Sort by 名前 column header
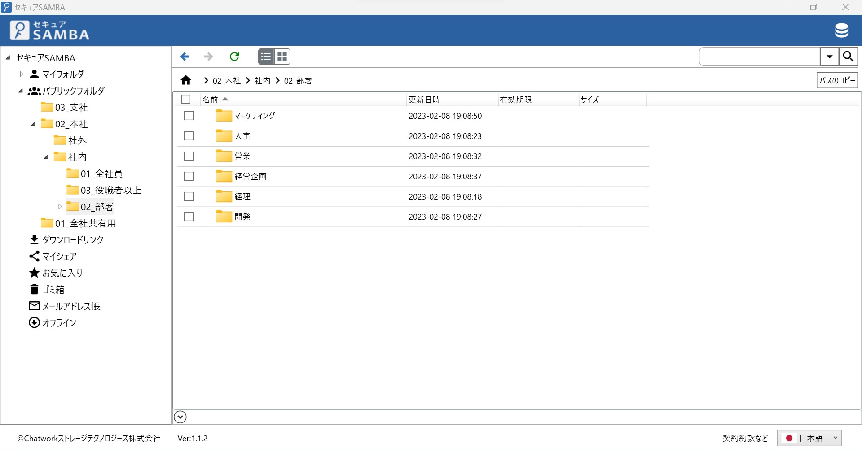This screenshot has height=452, width=862. (303, 100)
